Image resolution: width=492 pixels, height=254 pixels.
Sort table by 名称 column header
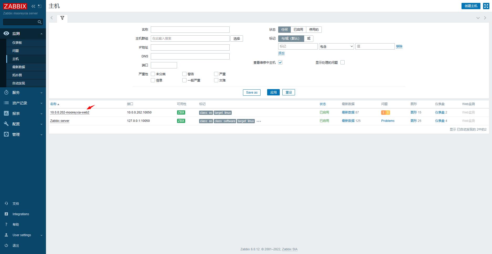pyautogui.click(x=55, y=104)
